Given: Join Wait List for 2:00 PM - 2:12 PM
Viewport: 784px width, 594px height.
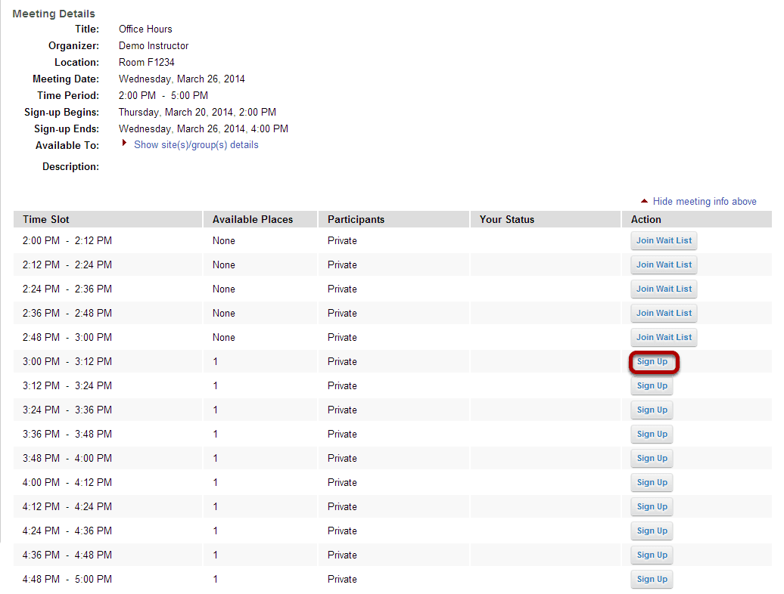Looking at the screenshot, I should (x=664, y=240).
